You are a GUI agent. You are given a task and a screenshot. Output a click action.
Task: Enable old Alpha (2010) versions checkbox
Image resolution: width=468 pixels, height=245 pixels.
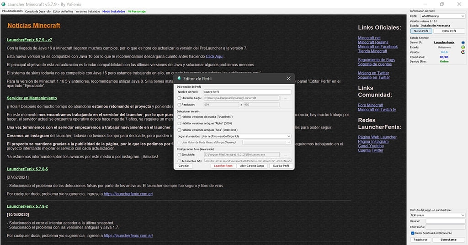coord(179,123)
